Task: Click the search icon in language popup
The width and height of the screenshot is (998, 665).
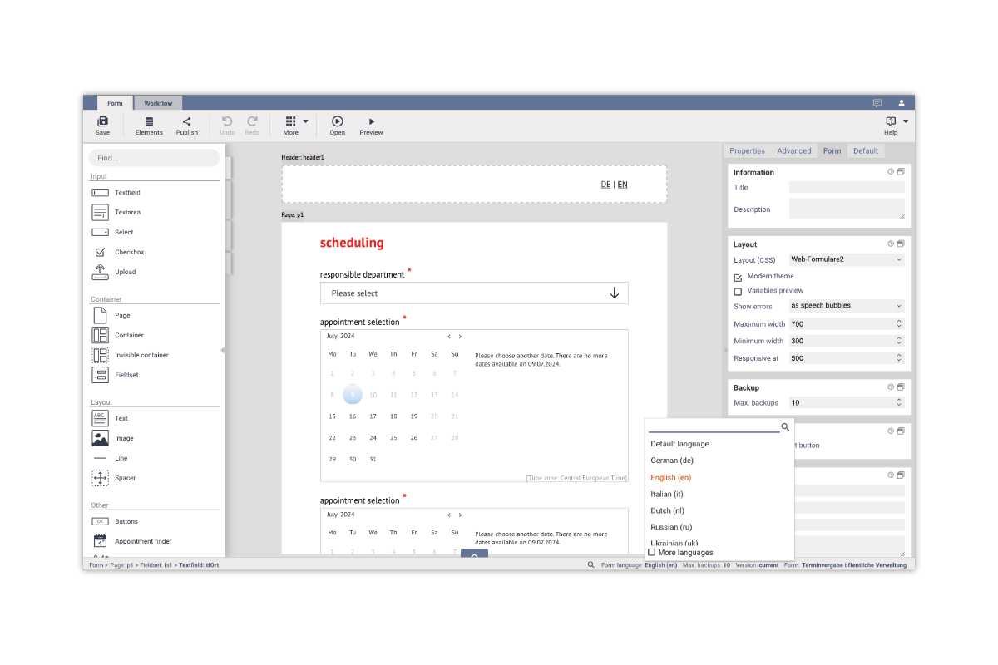Action: 785,426
